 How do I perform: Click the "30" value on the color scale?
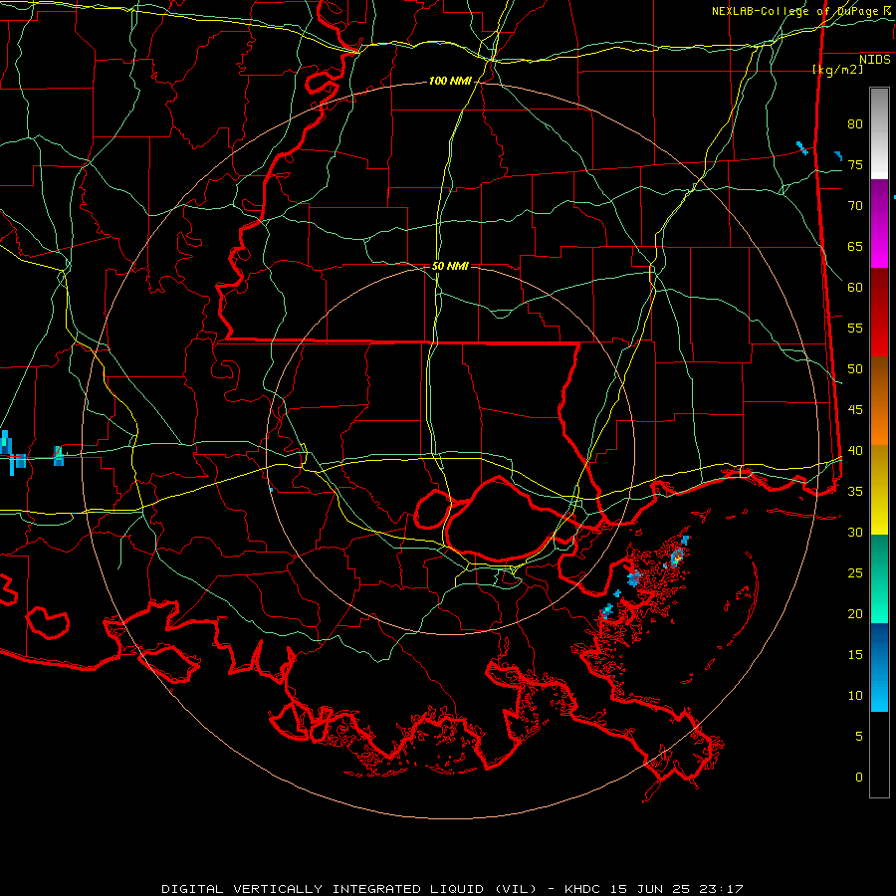[x=855, y=533]
